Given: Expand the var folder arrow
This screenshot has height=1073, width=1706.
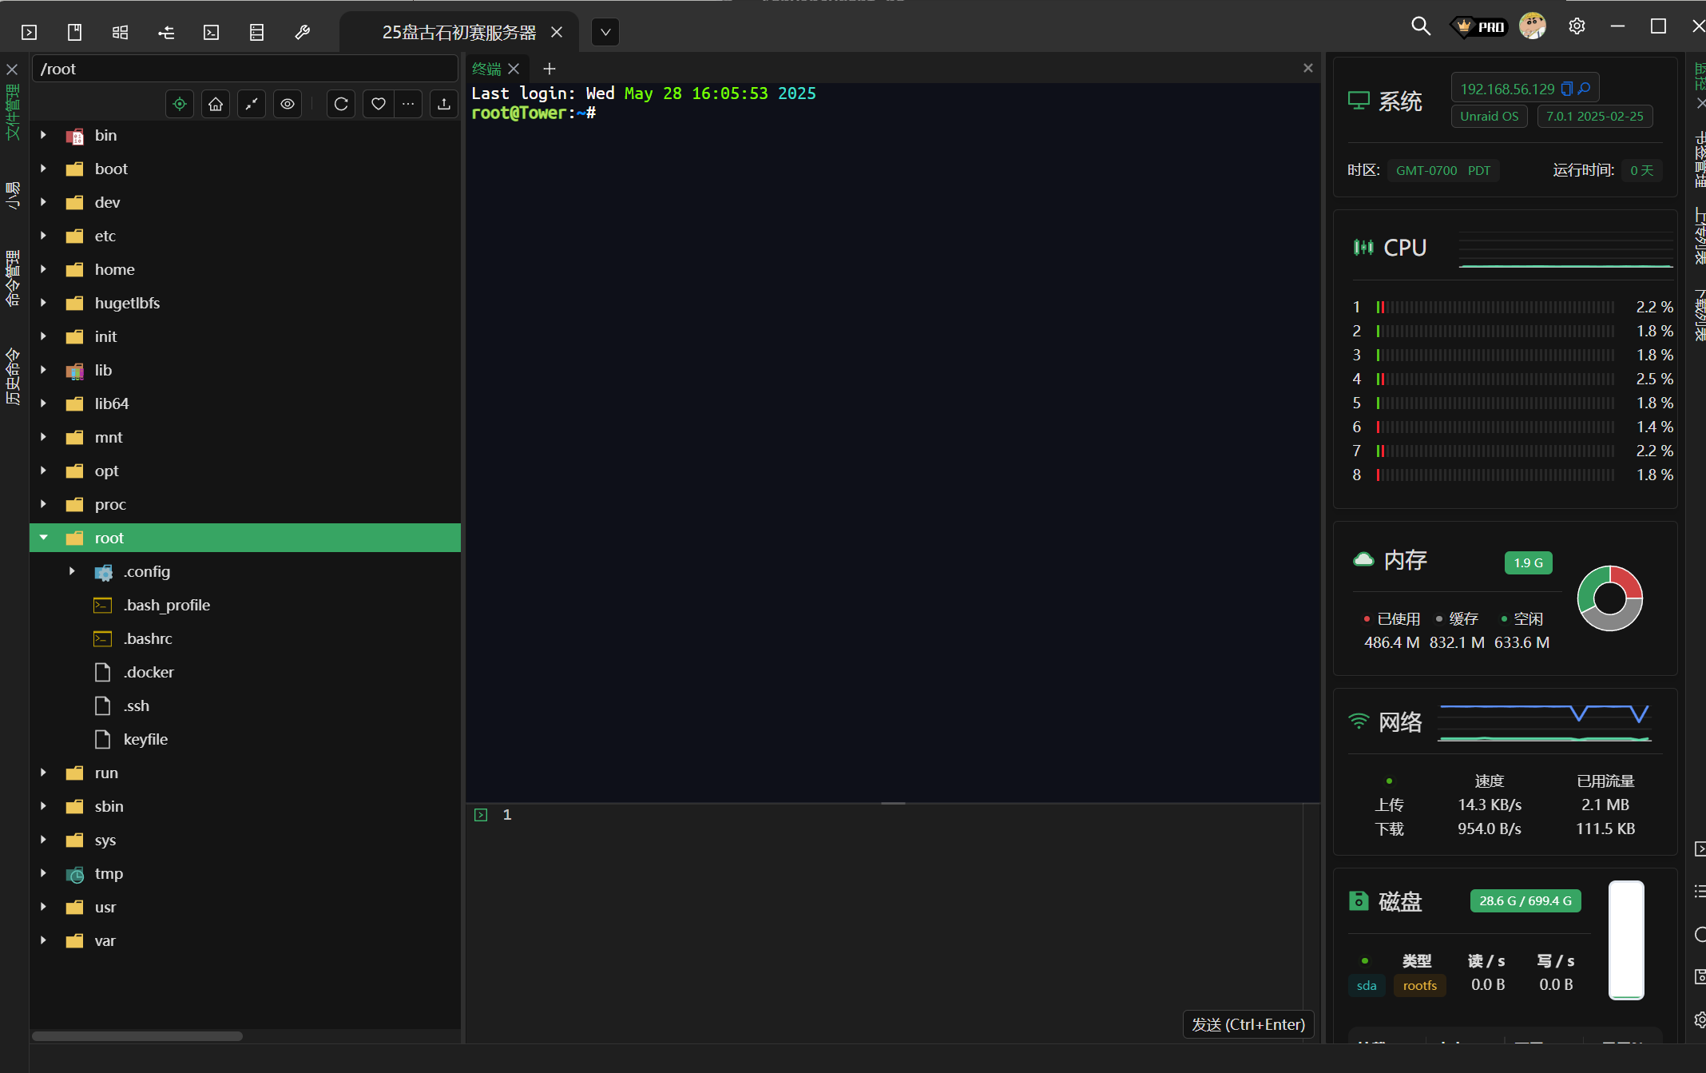Looking at the screenshot, I should coord(44,940).
